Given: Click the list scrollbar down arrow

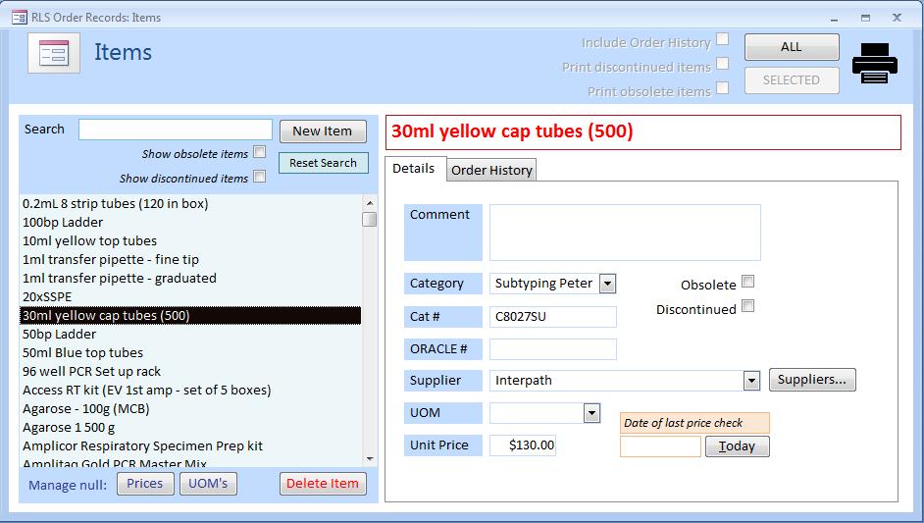Looking at the screenshot, I should click(x=370, y=459).
